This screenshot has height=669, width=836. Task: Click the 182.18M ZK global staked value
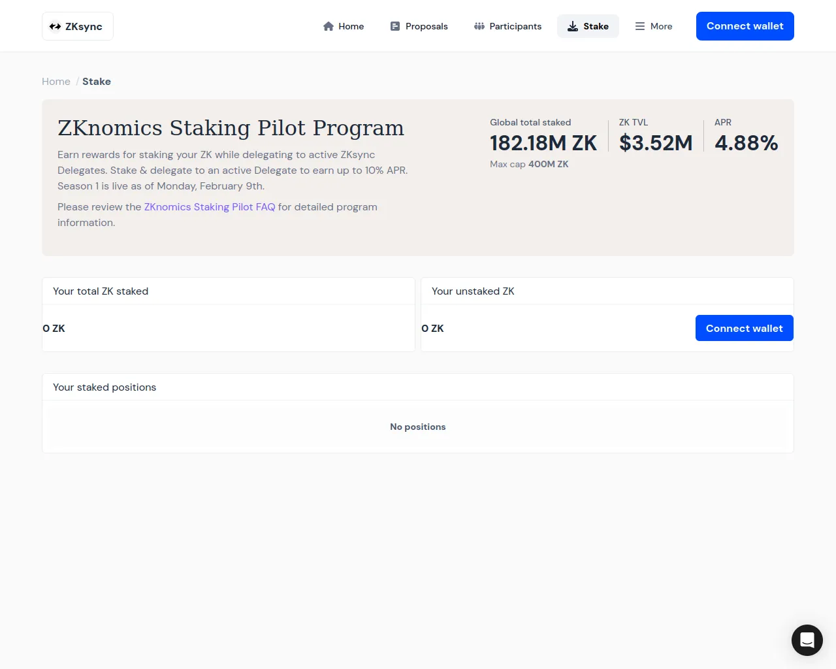click(543, 143)
